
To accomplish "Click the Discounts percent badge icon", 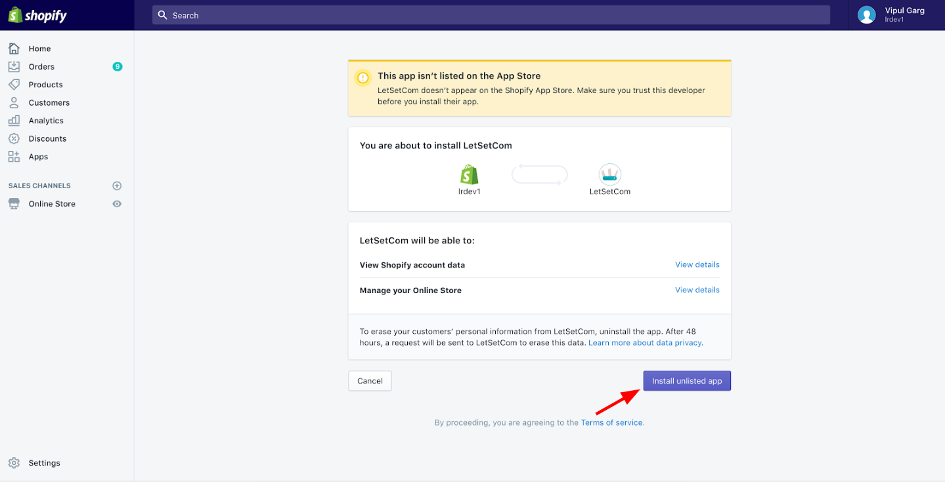I will click(14, 138).
